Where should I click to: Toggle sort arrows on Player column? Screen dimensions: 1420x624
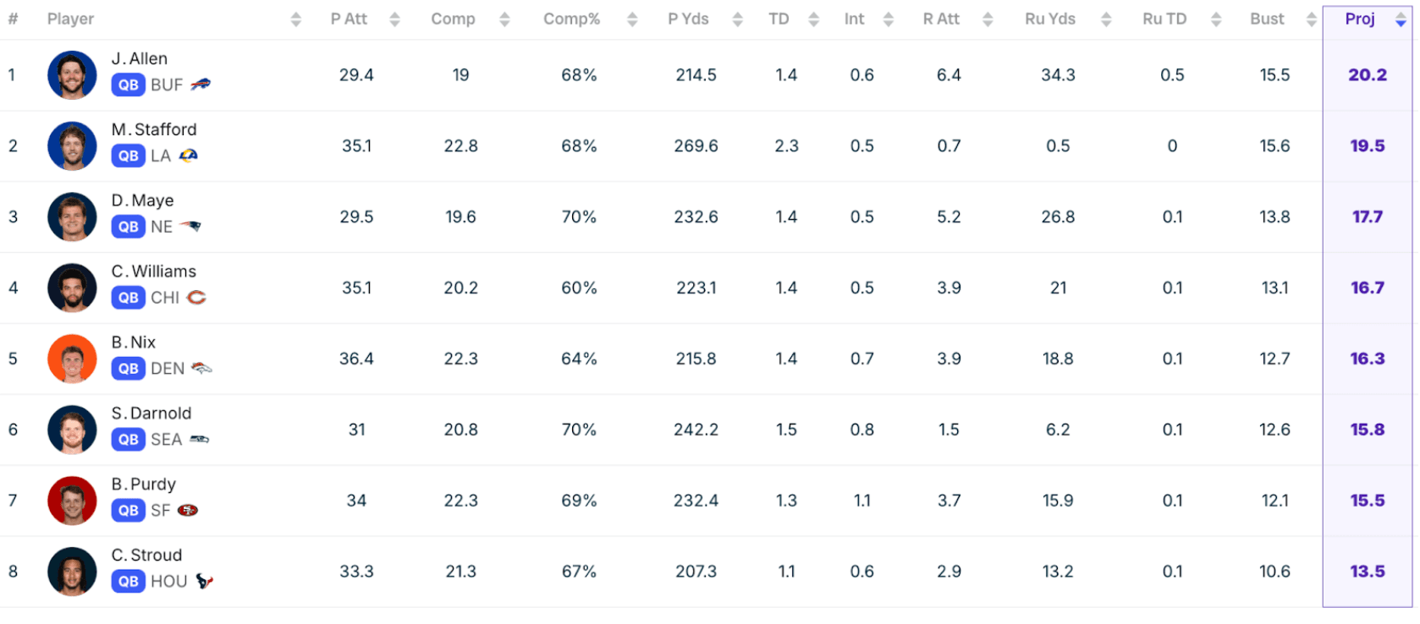click(295, 19)
